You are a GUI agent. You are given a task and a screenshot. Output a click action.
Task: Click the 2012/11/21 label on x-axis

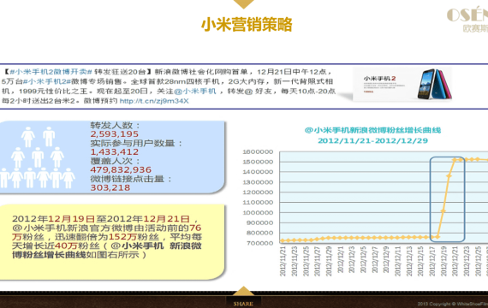(283, 261)
